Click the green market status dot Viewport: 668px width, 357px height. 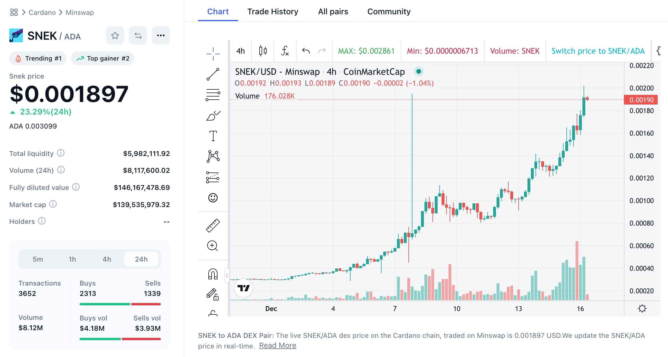tap(419, 71)
